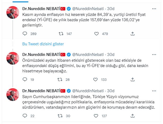The image size is (163, 124).
Task: Reply to the Kasım ayında enflasyon tweet
Action: click(25, 34)
